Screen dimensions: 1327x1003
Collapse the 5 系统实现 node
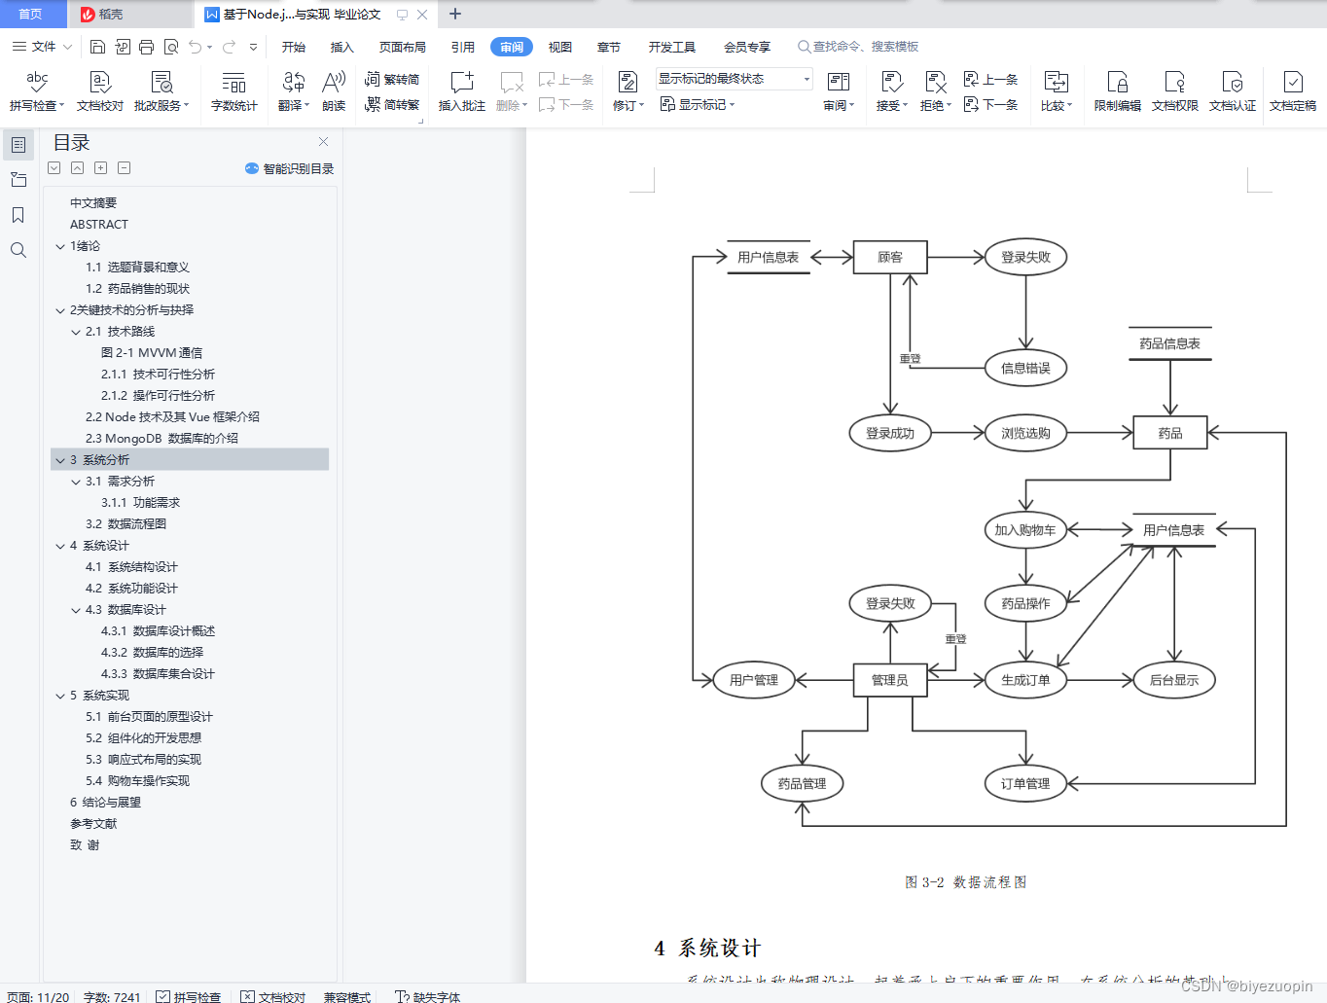(x=60, y=696)
